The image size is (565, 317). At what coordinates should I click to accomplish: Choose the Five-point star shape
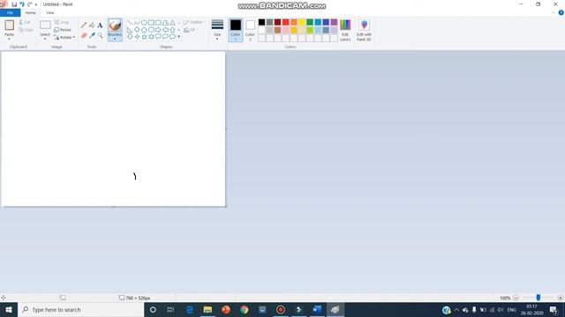[144, 37]
